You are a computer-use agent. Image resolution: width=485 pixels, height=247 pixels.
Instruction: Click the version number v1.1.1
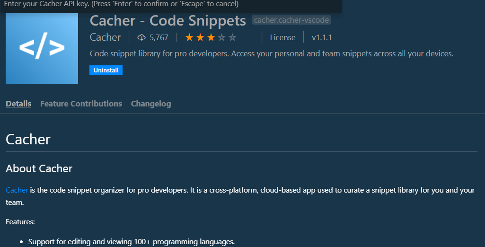pos(322,37)
